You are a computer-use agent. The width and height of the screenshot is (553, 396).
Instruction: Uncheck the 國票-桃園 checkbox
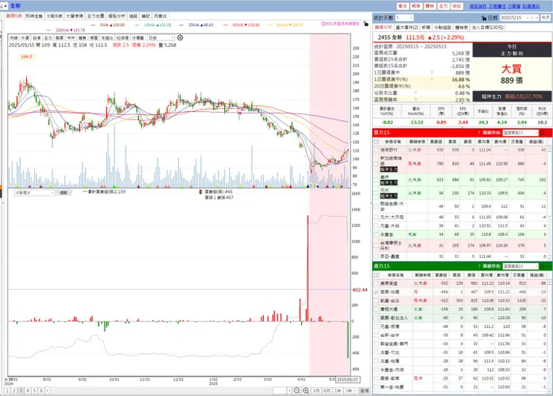click(x=376, y=292)
